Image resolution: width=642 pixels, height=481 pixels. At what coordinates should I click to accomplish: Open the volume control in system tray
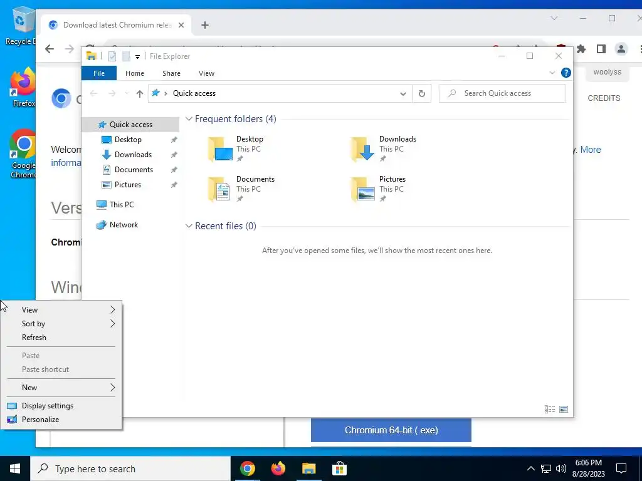(x=561, y=468)
